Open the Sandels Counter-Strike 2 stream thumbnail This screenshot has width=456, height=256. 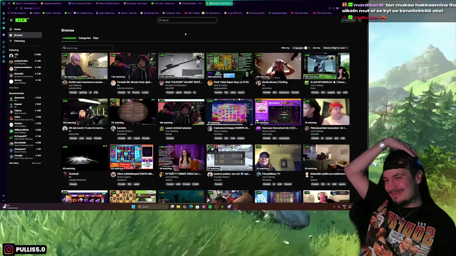click(133, 112)
